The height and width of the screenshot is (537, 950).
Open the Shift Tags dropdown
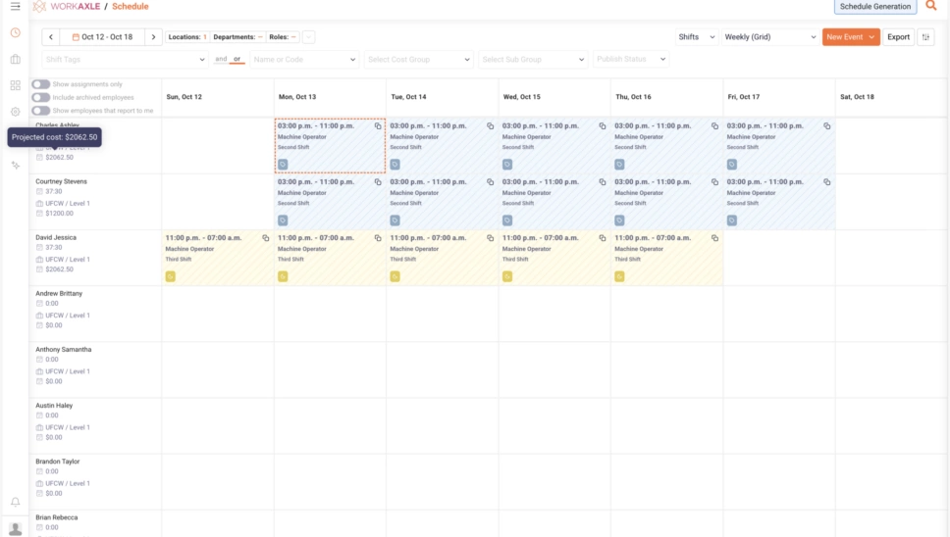click(126, 59)
